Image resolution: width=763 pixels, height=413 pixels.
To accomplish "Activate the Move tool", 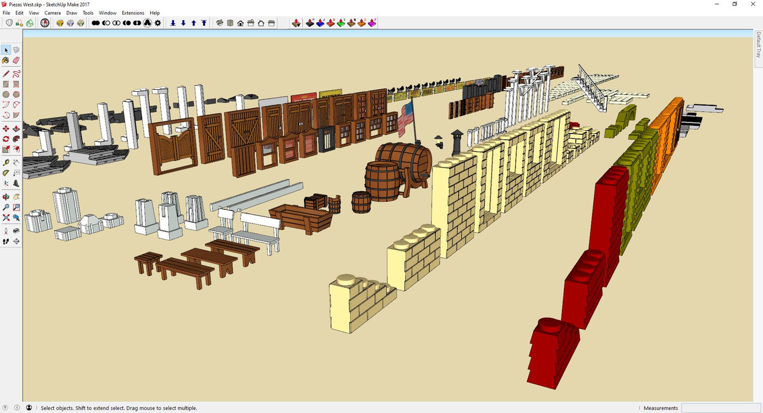I will tap(6, 129).
